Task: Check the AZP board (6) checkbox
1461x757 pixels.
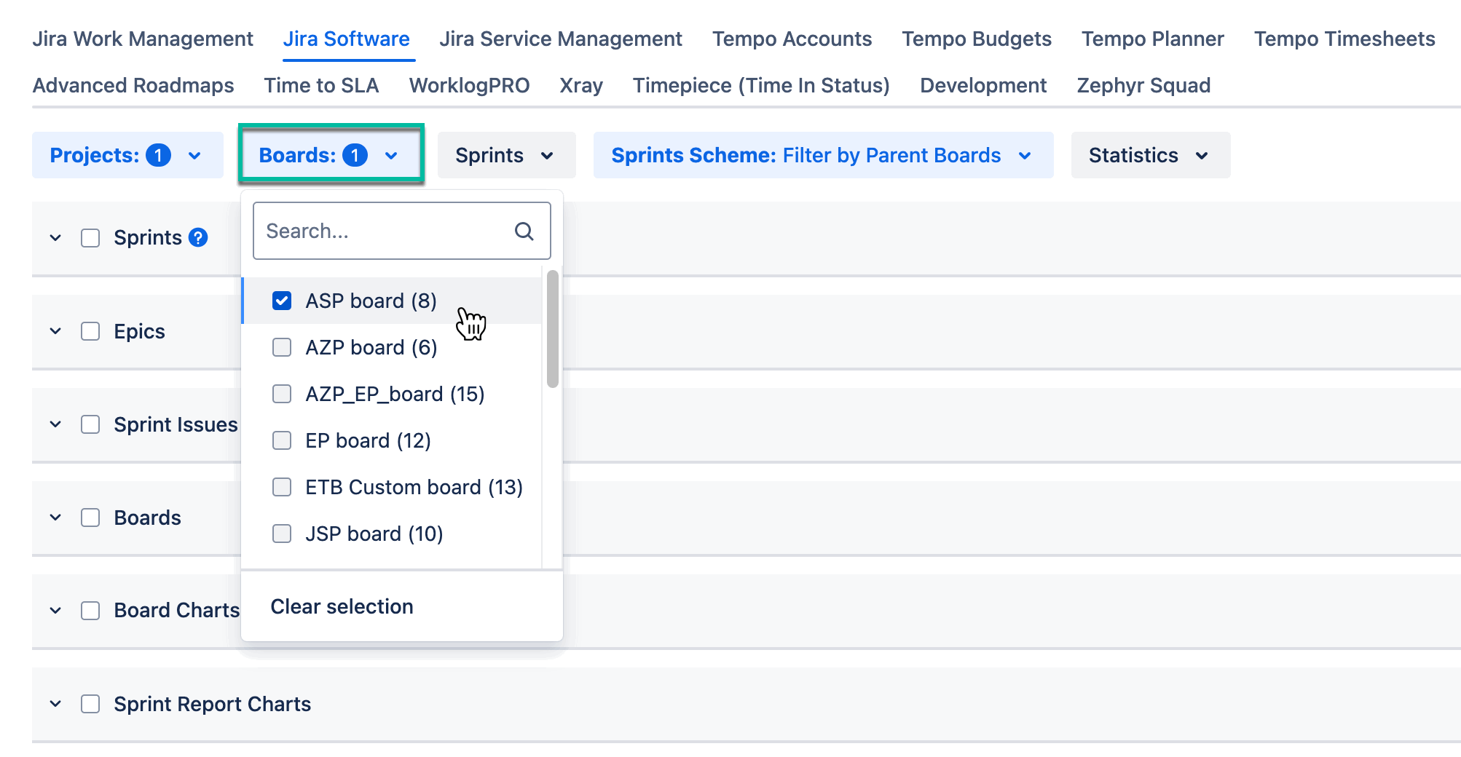Action: click(282, 347)
